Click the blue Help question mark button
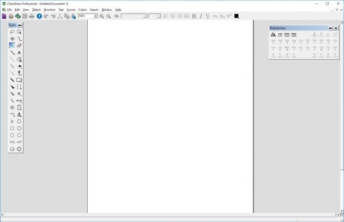344x222 pixels. coord(39,16)
